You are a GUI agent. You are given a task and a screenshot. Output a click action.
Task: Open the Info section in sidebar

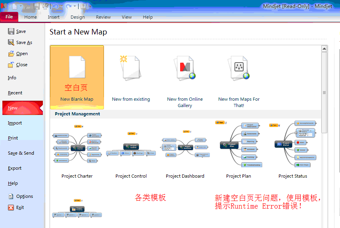12,78
